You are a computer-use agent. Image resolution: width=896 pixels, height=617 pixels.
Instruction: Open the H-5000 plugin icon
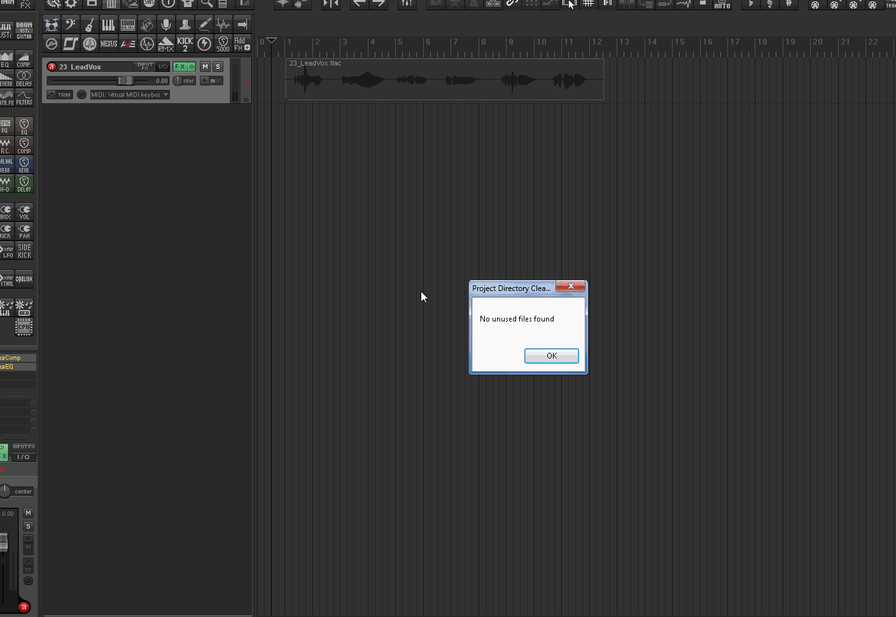(223, 44)
